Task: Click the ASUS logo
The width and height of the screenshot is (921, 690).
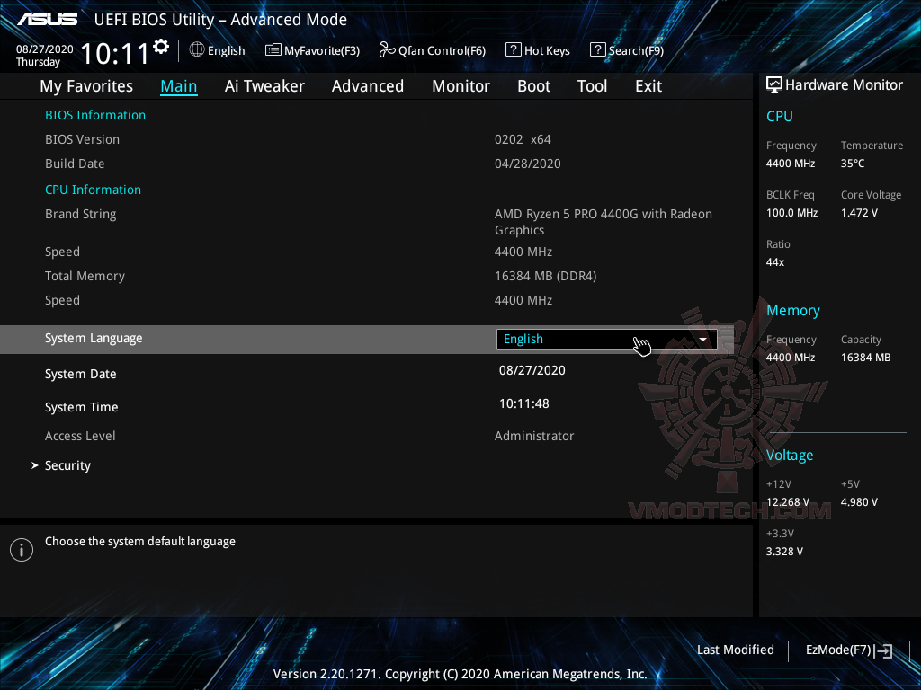Action: [47, 20]
